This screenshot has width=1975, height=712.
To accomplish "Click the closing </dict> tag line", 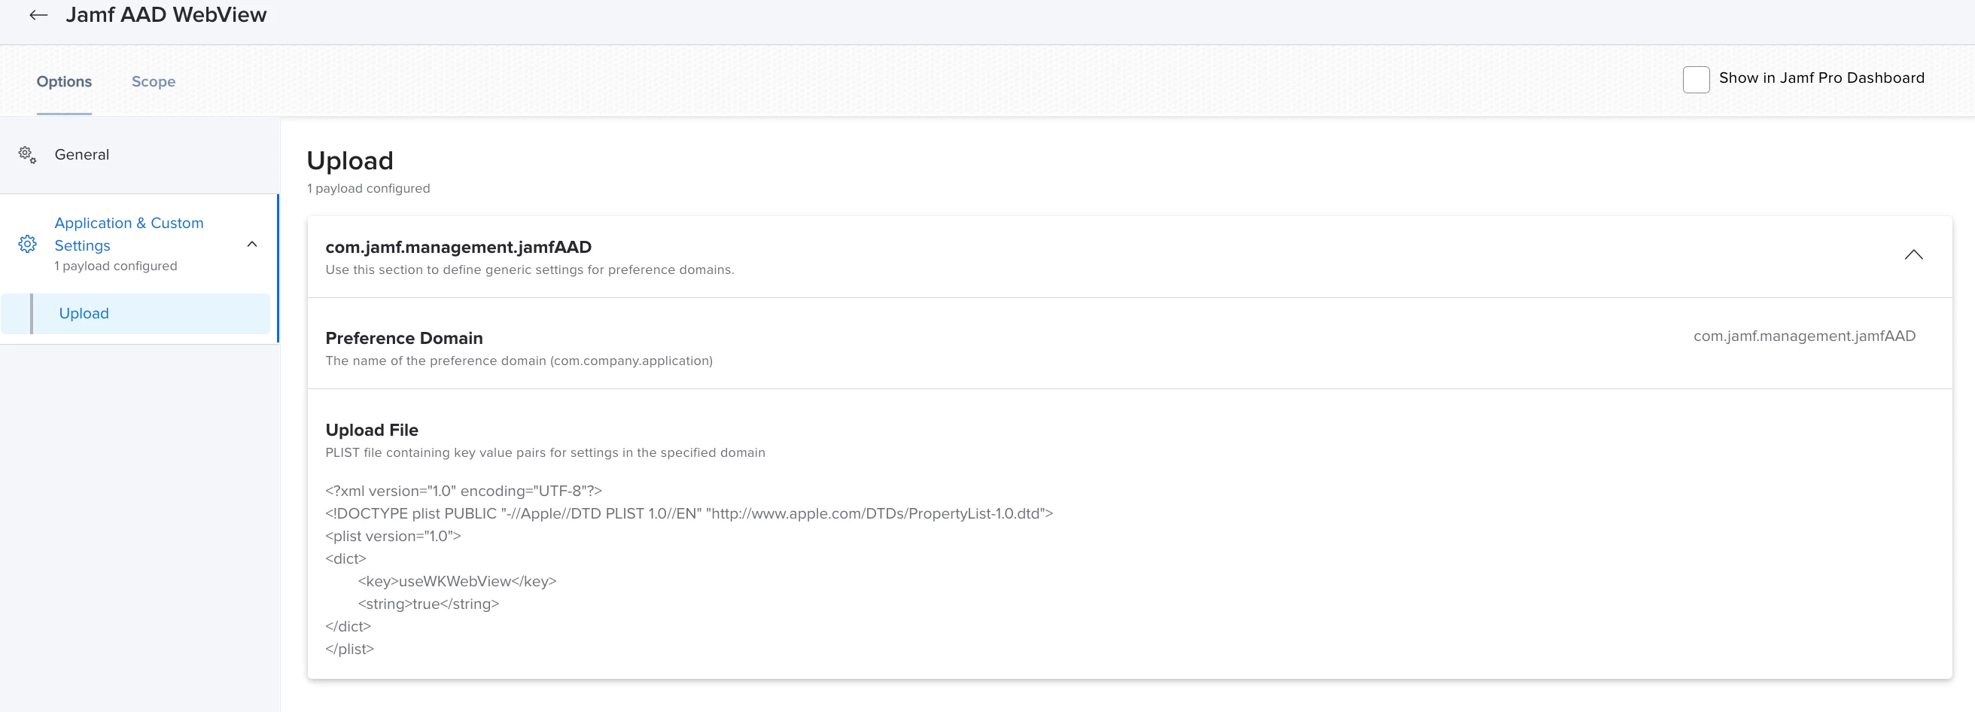I will [x=347, y=626].
